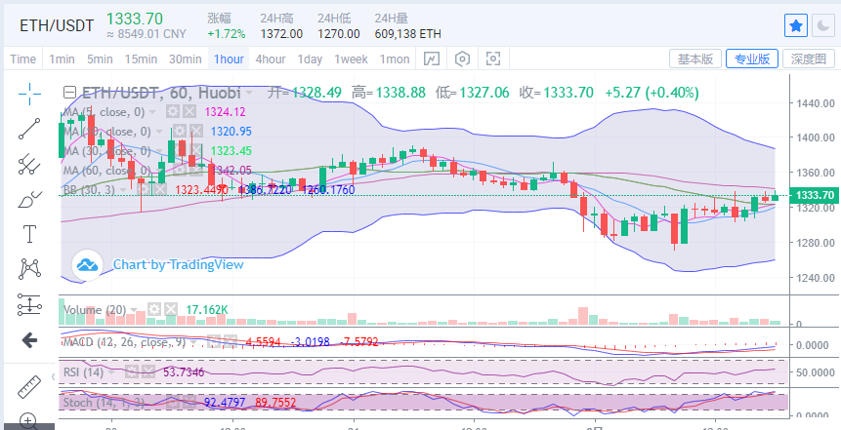
Task: Click the ETH/USDT pair title
Action: click(57, 25)
